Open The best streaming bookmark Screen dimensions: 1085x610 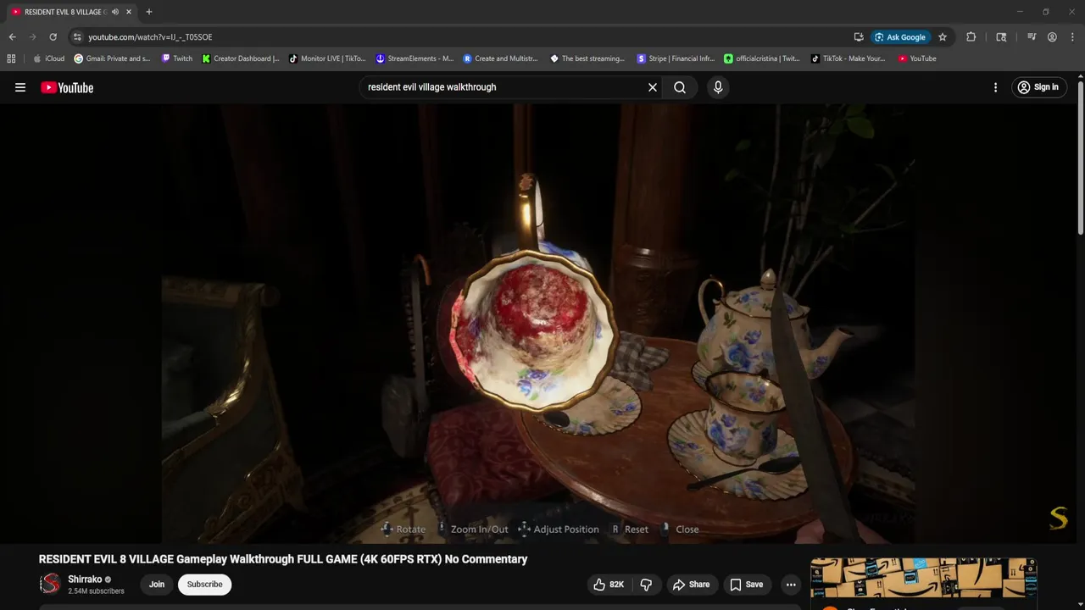[587, 58]
